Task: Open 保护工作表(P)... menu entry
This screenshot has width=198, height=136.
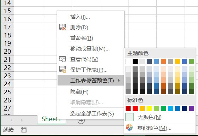Action: [91, 70]
